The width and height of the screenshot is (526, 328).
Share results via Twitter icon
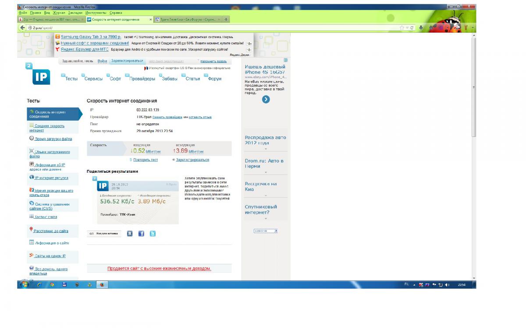tap(153, 234)
